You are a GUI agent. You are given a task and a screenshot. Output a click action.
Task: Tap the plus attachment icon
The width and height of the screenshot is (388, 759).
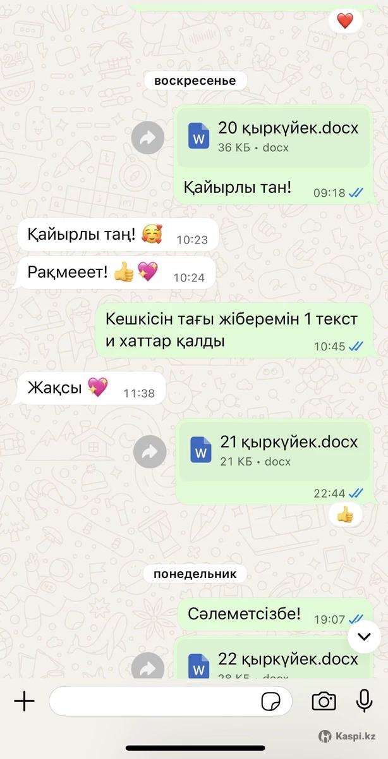click(x=24, y=701)
